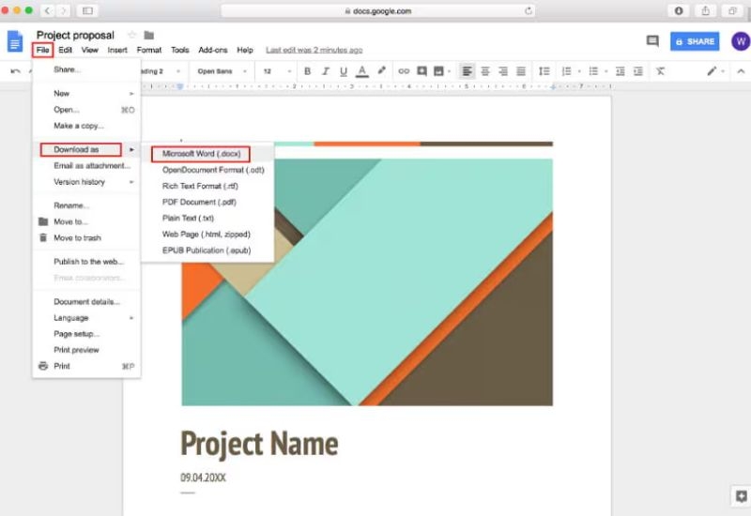Open the Edit menu
Screen dimensions: 751x516
[65, 50]
